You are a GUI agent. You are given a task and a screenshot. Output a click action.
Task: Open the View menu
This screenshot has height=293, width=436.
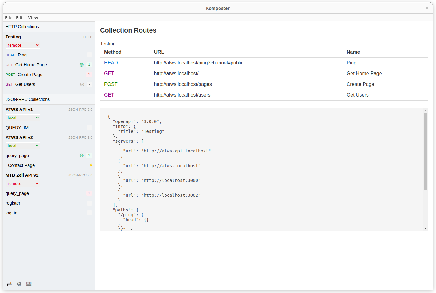33,18
